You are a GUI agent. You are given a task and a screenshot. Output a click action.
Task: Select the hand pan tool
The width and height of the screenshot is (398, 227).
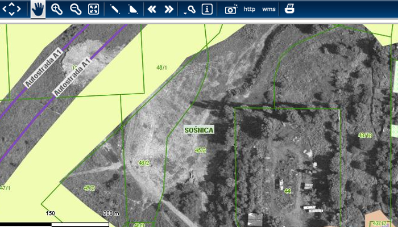point(38,9)
